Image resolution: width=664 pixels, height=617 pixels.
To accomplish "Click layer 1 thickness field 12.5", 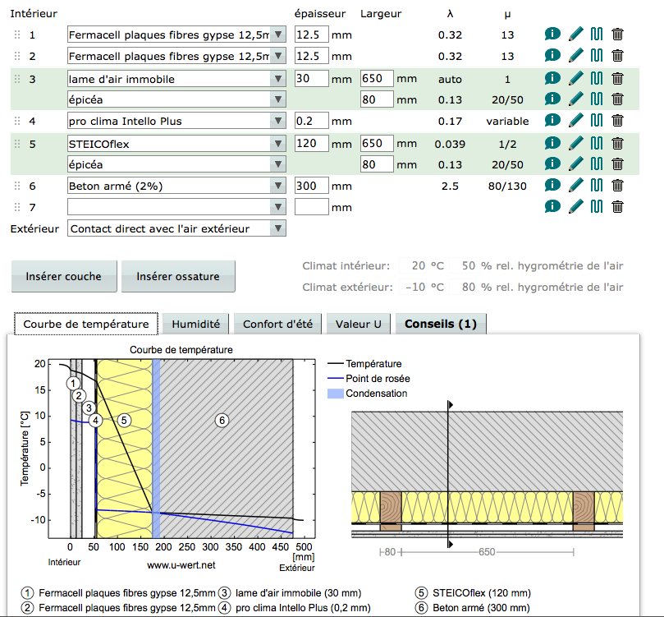I will click(312, 35).
